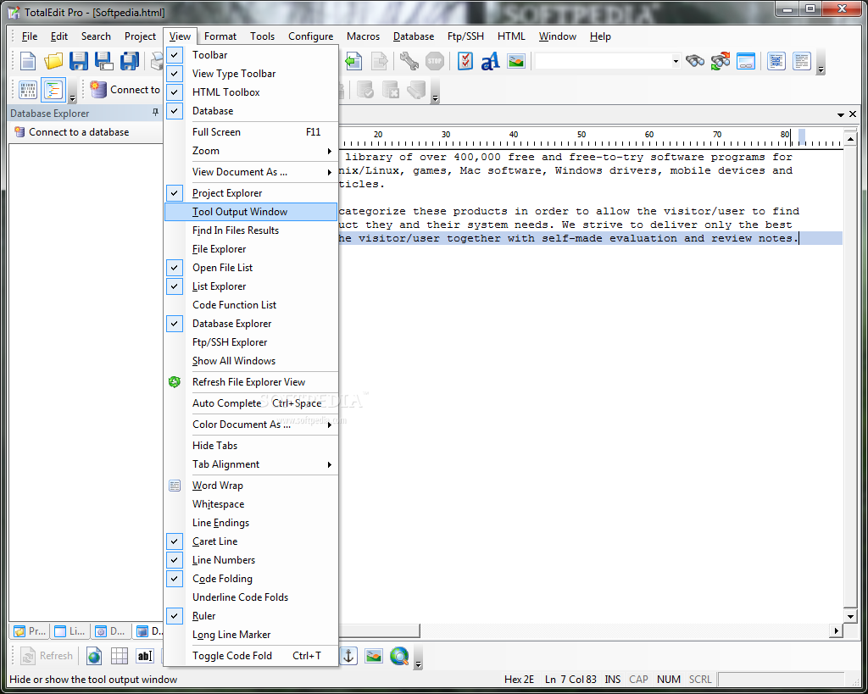Image resolution: width=868 pixels, height=694 pixels.
Task: Toggle View Type Toolbar visibility
Action: 251,74
